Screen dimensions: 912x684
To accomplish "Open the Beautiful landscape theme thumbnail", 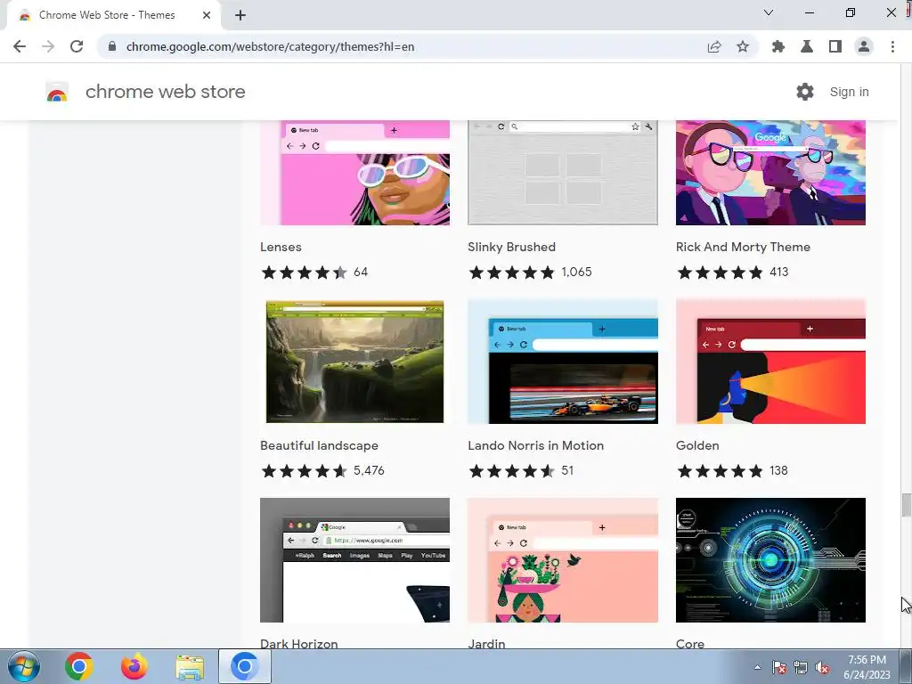I will point(354,362).
